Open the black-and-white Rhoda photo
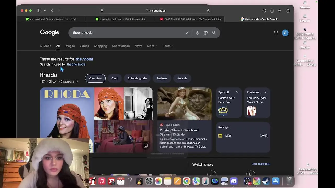 (x=138, y=104)
